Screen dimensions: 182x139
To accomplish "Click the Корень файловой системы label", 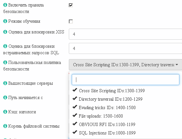I will click(x=34, y=126).
